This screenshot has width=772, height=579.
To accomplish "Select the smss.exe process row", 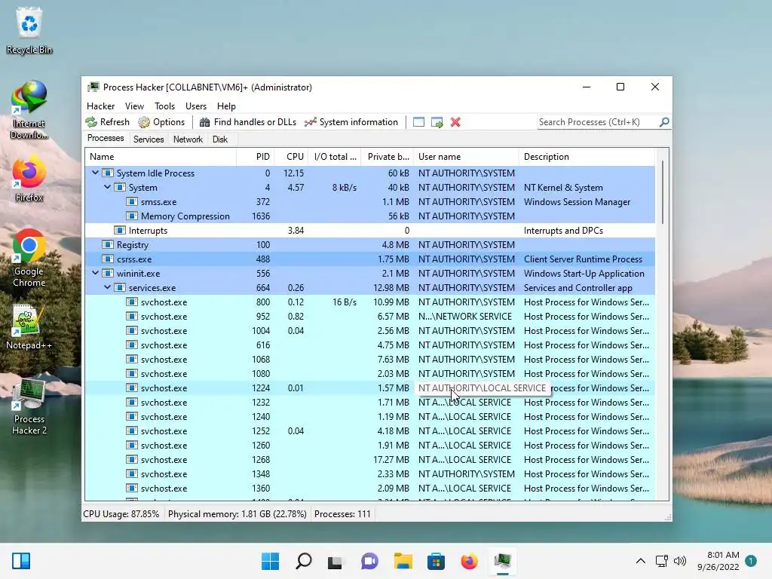I will tap(369, 202).
